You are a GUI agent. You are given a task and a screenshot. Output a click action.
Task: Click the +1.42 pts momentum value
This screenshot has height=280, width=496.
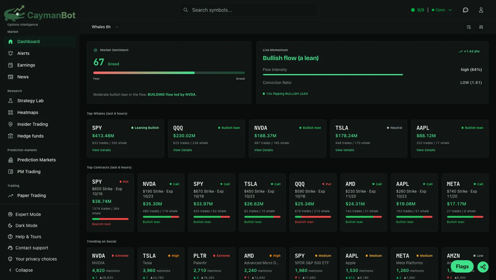469,51
